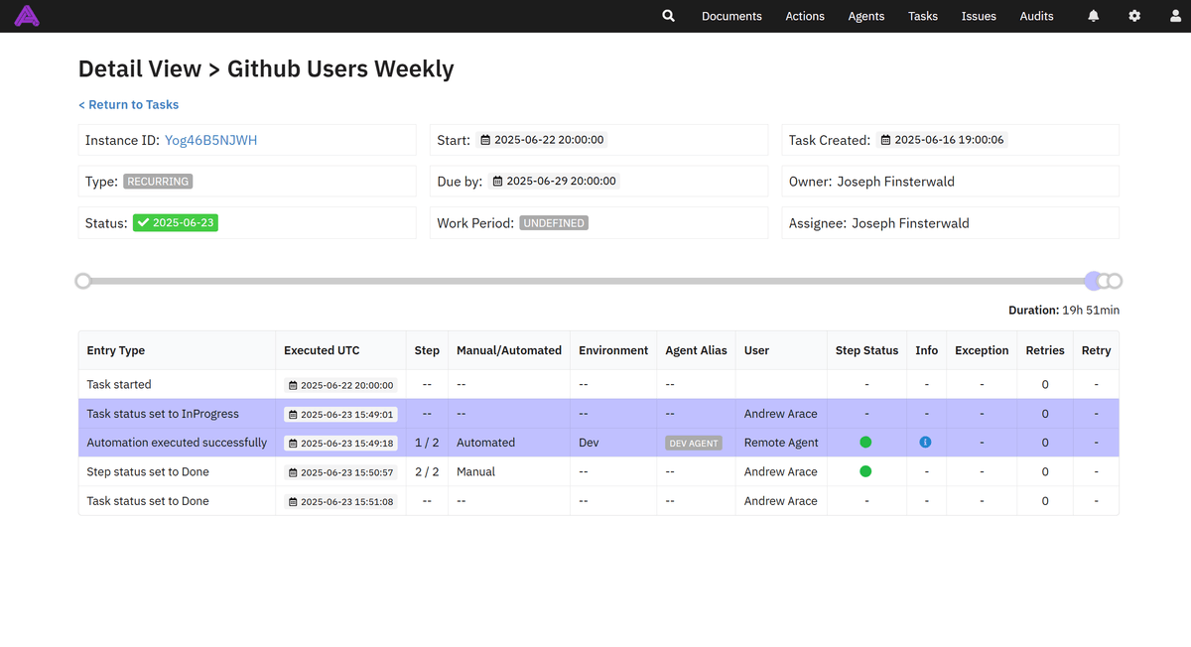The width and height of the screenshot is (1191, 647).
Task: Click green step status dot for Automation row
Action: click(865, 443)
